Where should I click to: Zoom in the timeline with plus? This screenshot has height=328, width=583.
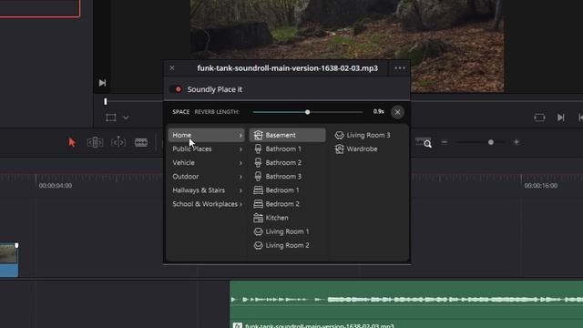pyautogui.click(x=517, y=142)
